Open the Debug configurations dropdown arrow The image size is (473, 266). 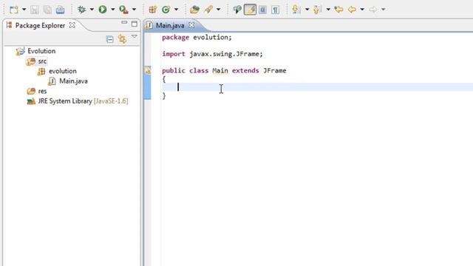coord(92,10)
